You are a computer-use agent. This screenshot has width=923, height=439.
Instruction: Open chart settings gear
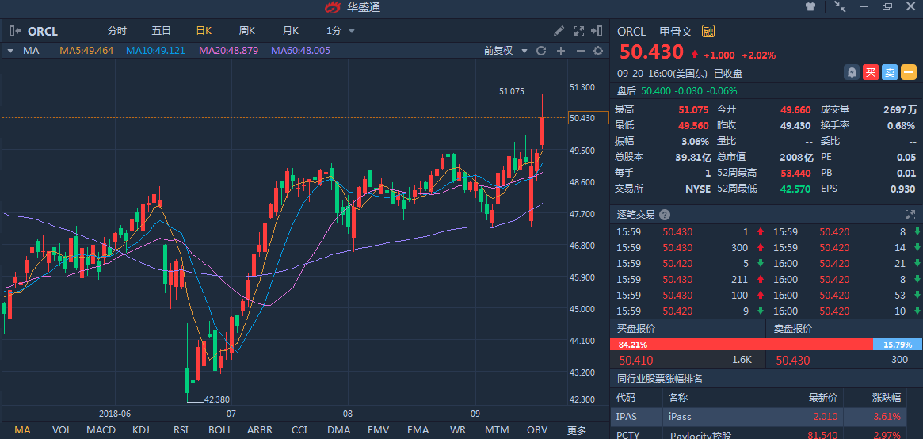[598, 51]
